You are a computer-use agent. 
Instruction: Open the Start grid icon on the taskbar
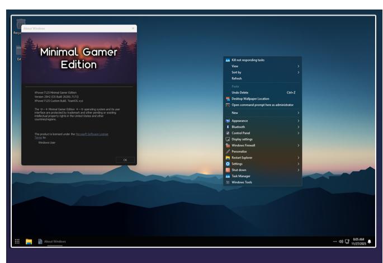[x=17, y=242]
